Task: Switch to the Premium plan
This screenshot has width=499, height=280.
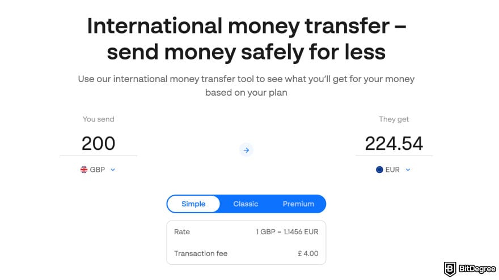Action: click(x=298, y=204)
